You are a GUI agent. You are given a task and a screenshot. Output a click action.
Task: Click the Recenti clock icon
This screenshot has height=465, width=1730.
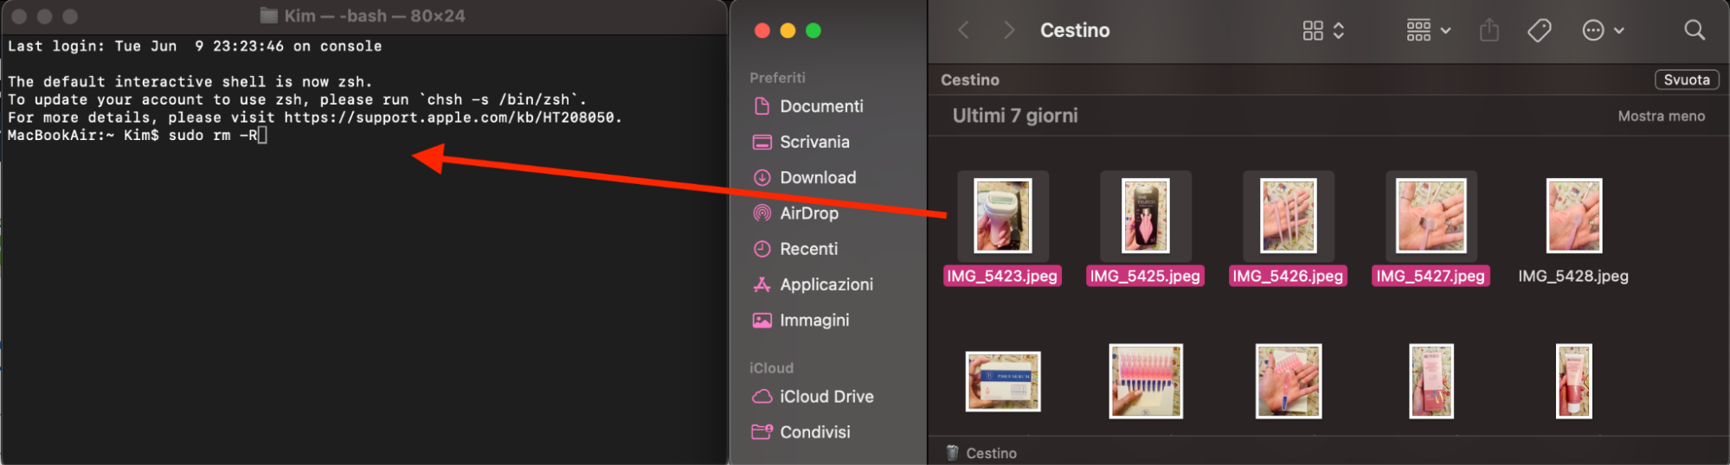click(762, 249)
